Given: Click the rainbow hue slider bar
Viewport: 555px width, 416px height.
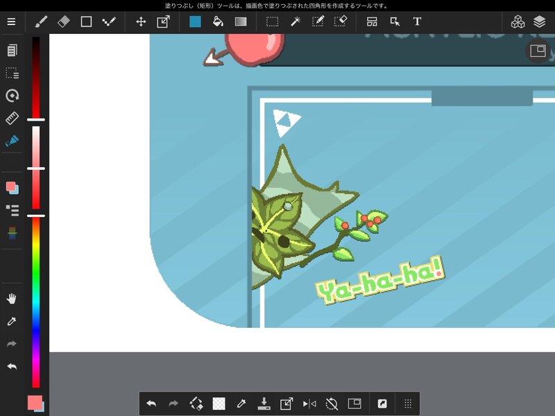Looking at the screenshot, I should coord(36,303).
